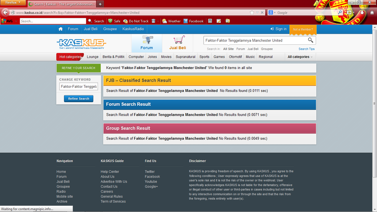Viewport: 377px width, 212px height.
Task: Open the Otomotif category
Action: tap(235, 57)
